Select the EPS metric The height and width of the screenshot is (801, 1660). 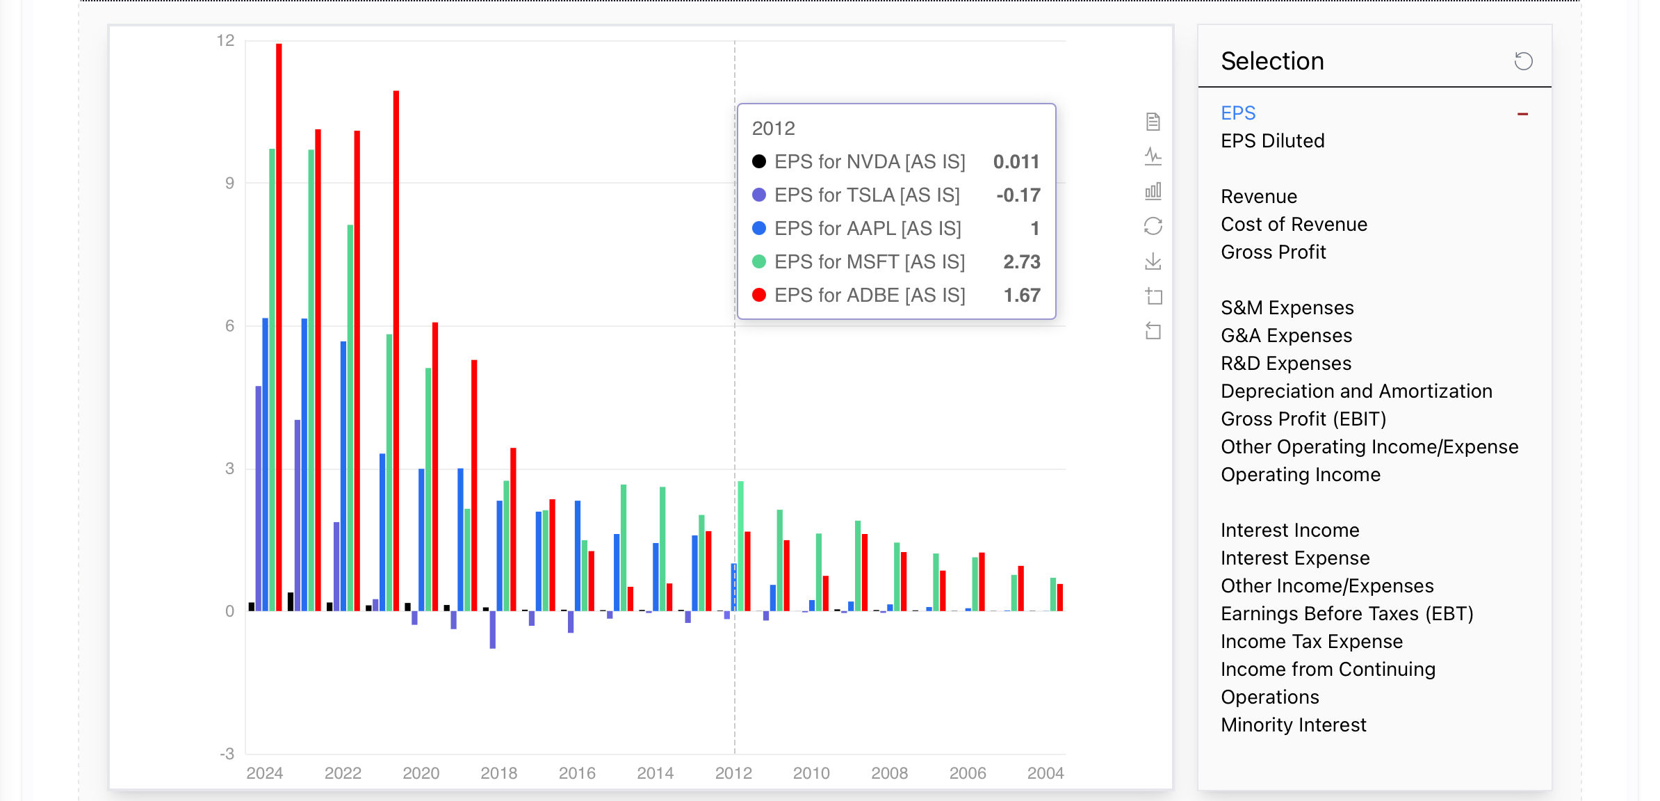tap(1238, 113)
